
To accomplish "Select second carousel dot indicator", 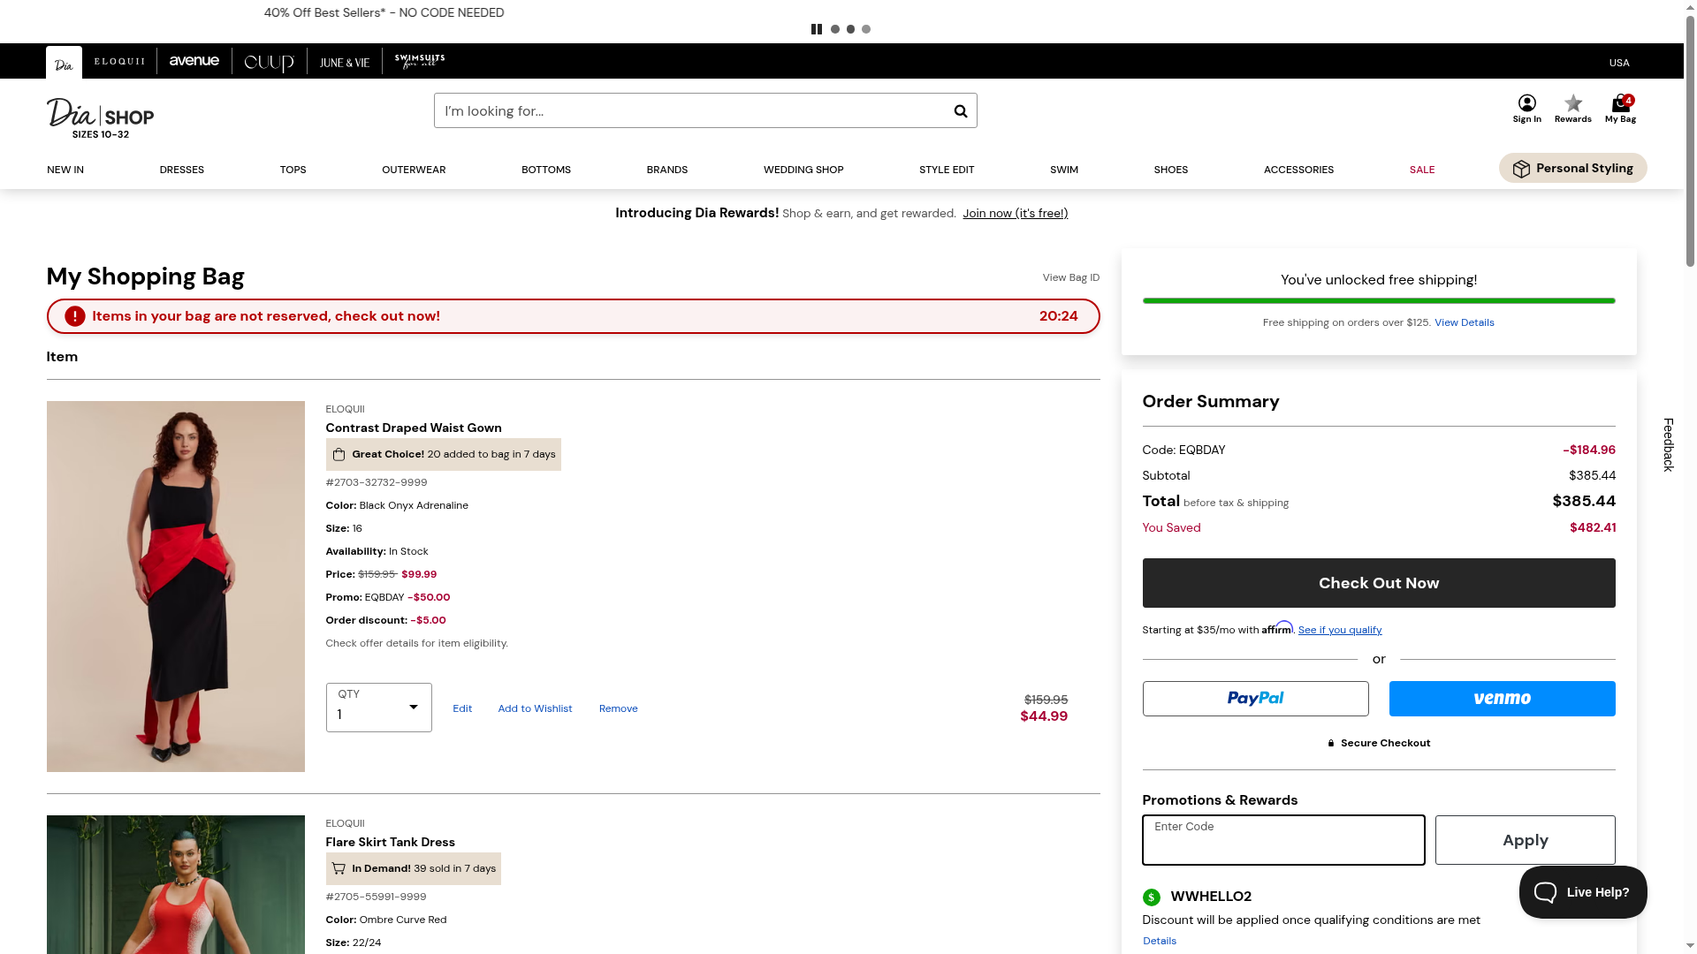I will 850,29.
